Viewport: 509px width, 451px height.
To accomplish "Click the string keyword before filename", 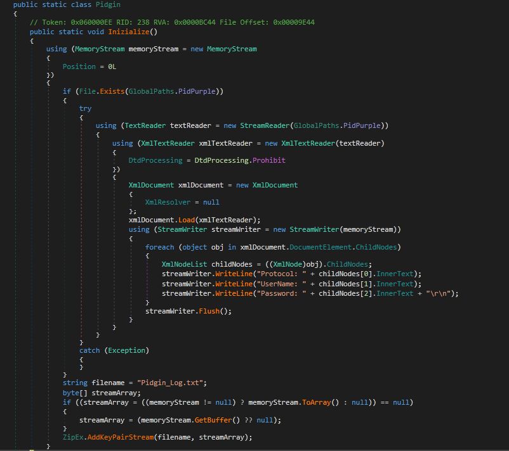I will [75, 383].
